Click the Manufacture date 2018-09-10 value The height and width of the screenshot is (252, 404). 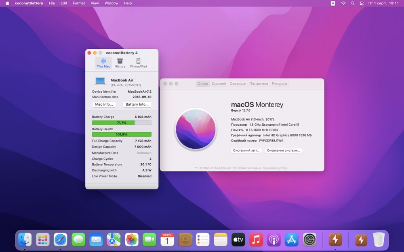pos(142,97)
